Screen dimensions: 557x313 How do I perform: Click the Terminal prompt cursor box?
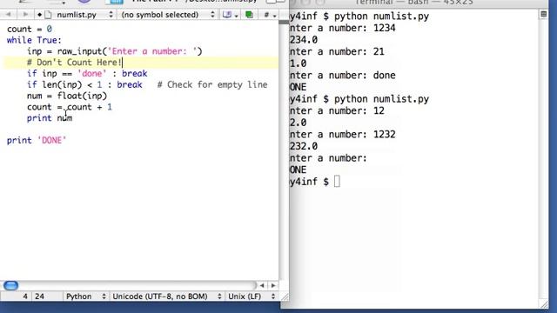(x=337, y=182)
